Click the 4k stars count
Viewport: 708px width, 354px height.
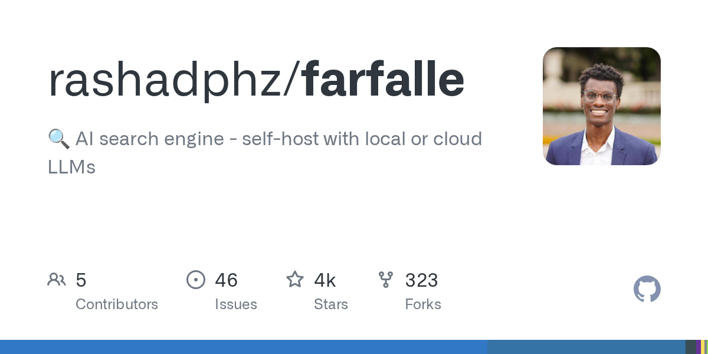click(325, 280)
